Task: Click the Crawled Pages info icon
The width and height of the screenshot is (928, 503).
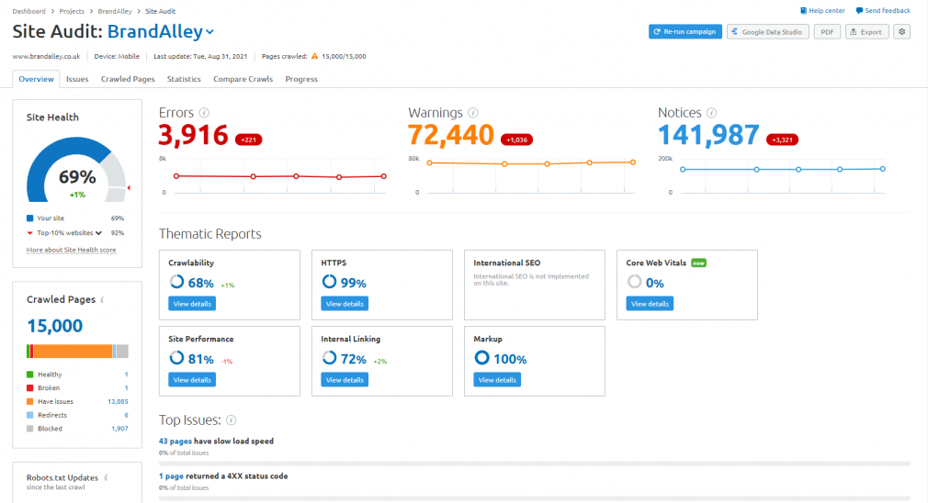Action: tap(102, 300)
